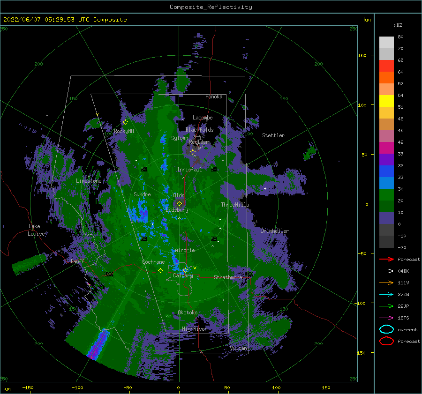This screenshot has height=394, width=422.
Task: Click the white 04DK arrow legend icon
Action: (x=386, y=271)
